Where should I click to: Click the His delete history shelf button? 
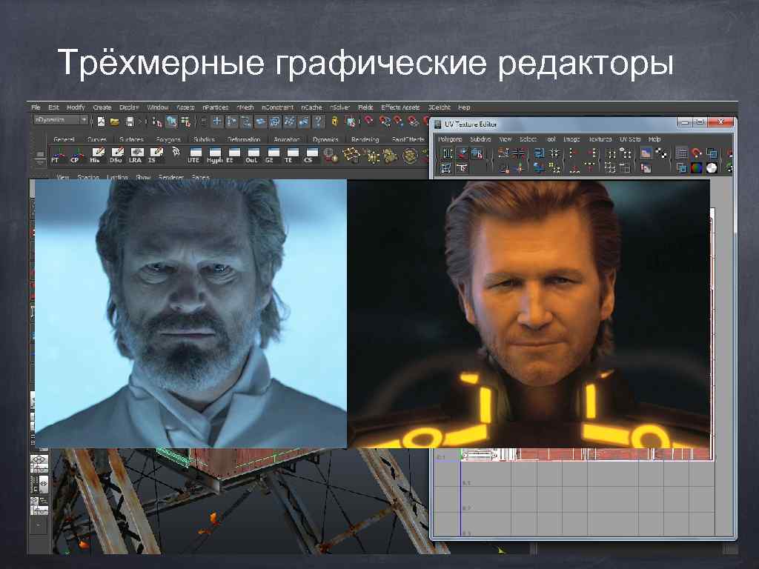click(96, 156)
